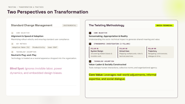Click black number 3 icon beside right Technology Assumption
Viewport: 185px width, 104px height.
[x=90, y=61]
